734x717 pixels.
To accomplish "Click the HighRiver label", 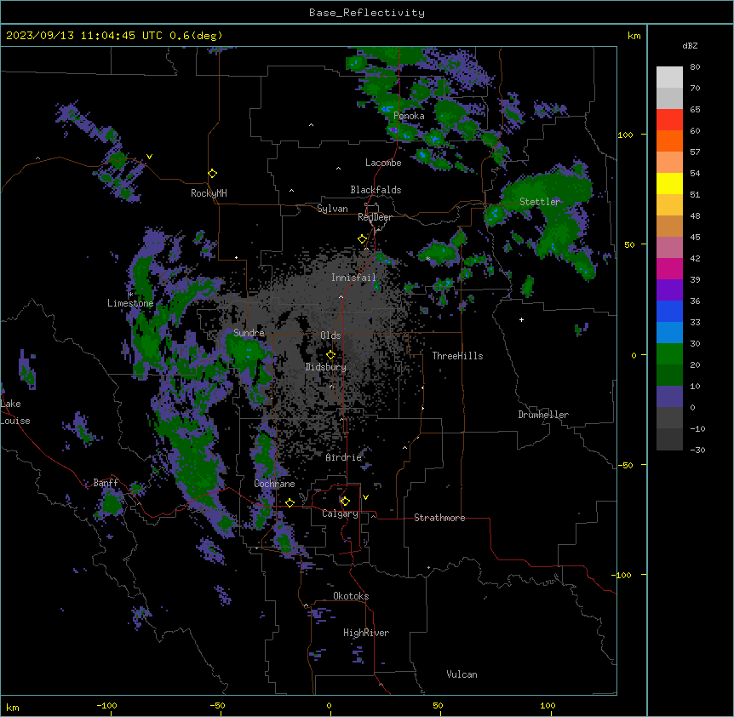I will click(366, 633).
